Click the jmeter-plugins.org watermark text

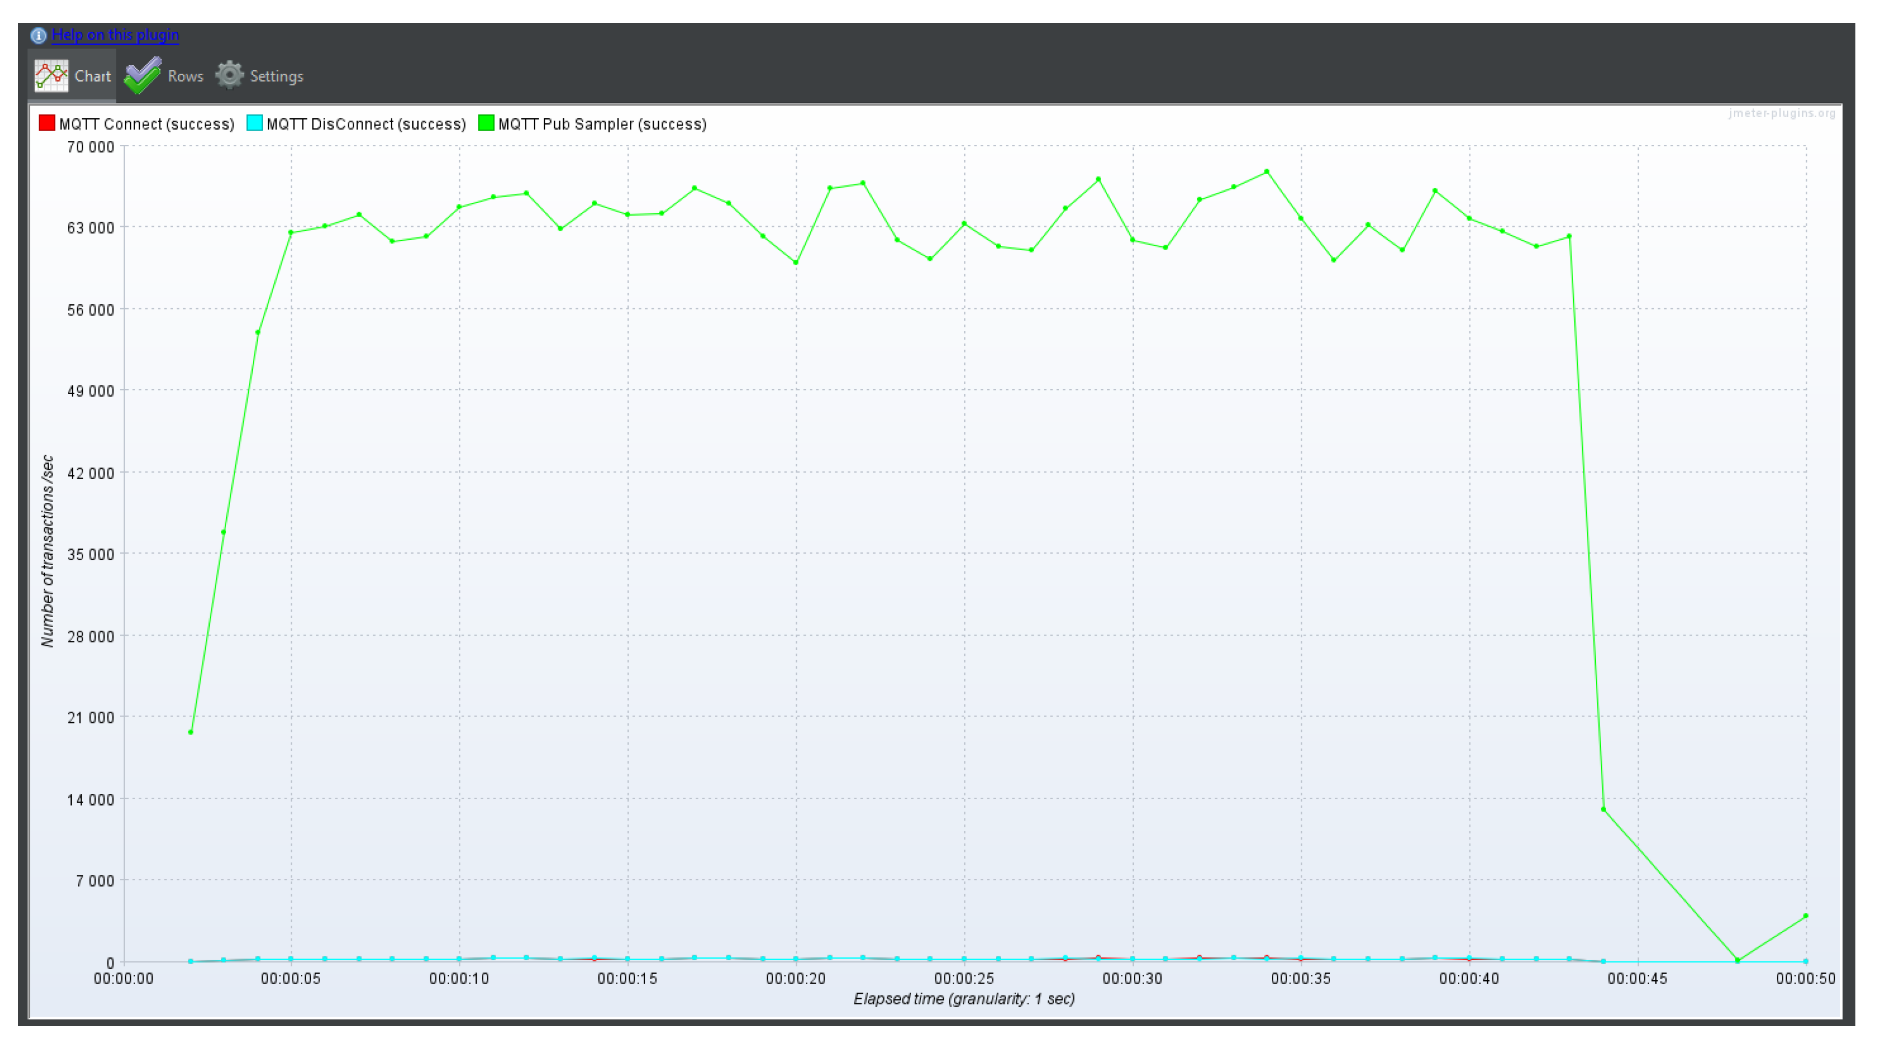click(1781, 113)
